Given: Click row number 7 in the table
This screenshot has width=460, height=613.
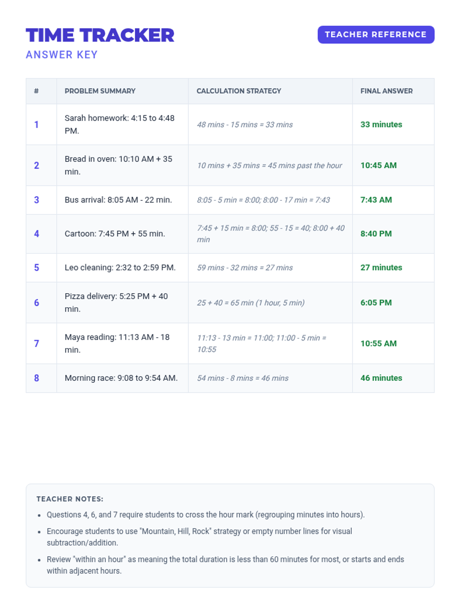Looking at the screenshot, I should [x=36, y=344].
